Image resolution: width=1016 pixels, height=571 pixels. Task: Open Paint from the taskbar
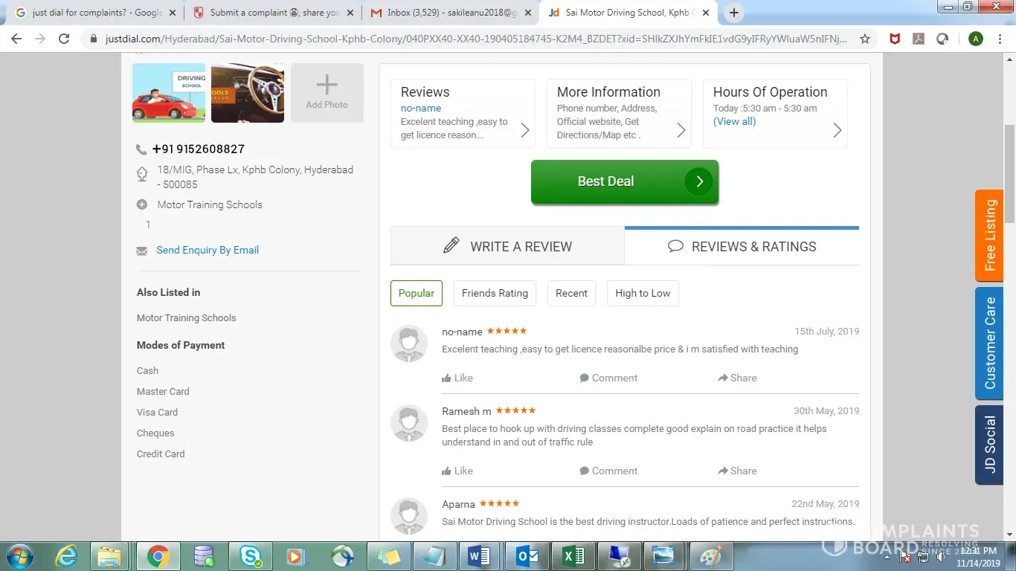pyautogui.click(x=712, y=556)
